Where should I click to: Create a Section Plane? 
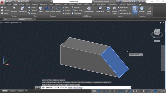click(x=114, y=10)
